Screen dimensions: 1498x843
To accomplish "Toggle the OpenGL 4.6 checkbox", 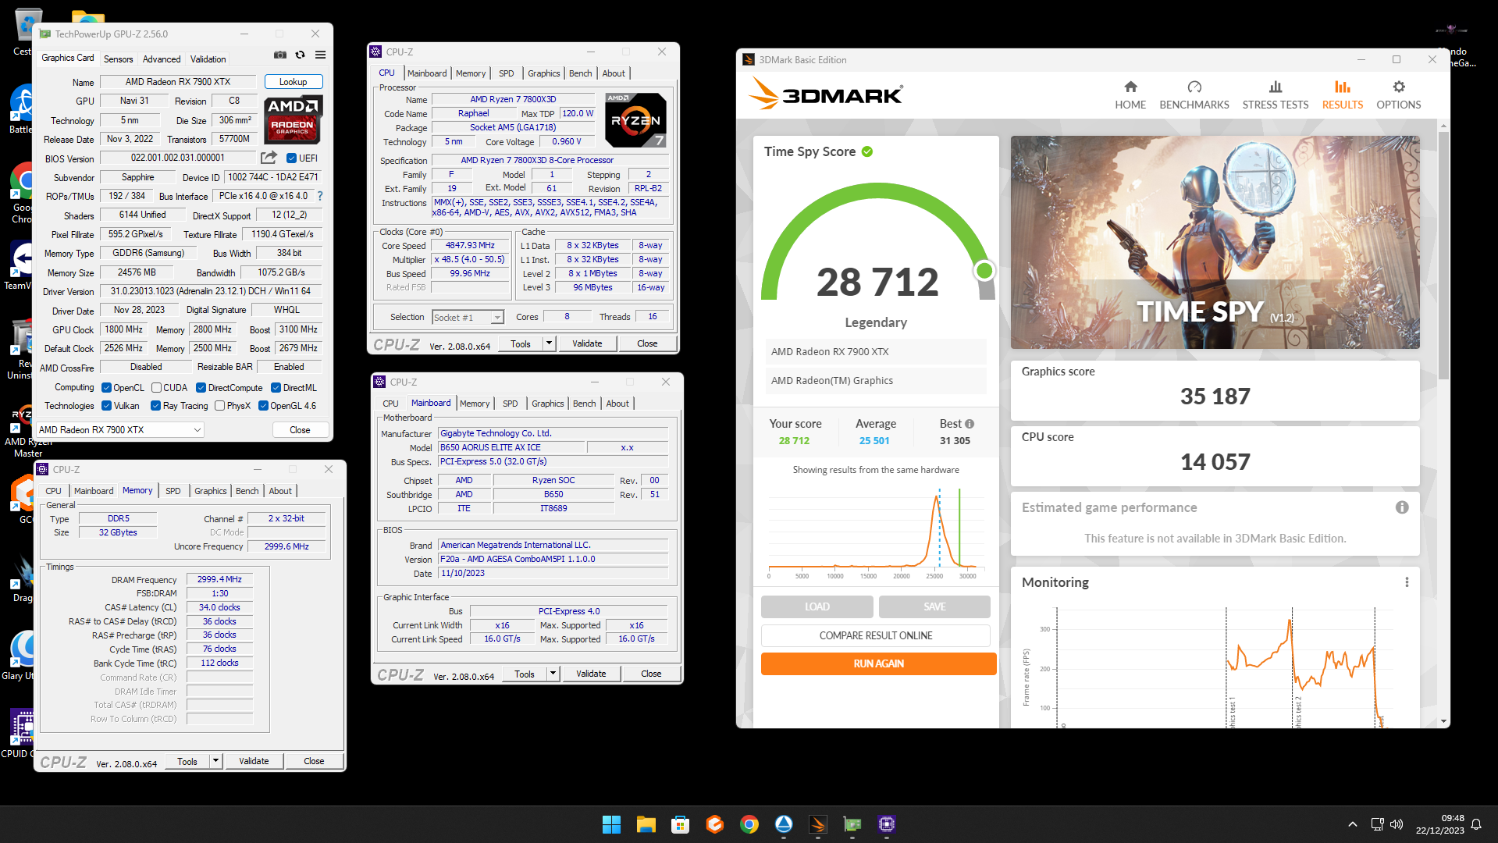I will pyautogui.click(x=263, y=406).
